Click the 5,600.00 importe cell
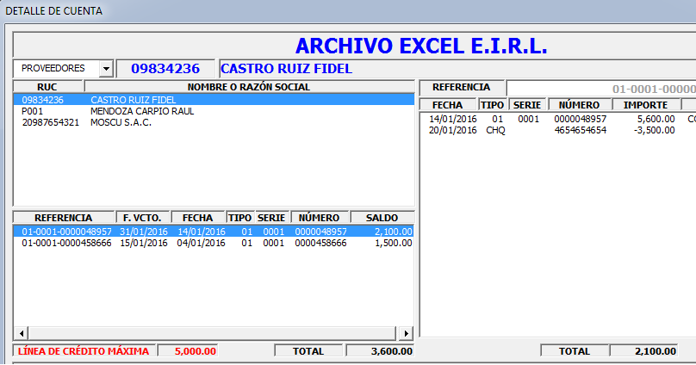Viewport: 696px width, 365px height. [656, 119]
